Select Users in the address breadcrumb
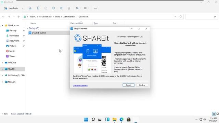Image resolution: width=219 pixels, height=123 pixels. pyautogui.click(x=57, y=17)
